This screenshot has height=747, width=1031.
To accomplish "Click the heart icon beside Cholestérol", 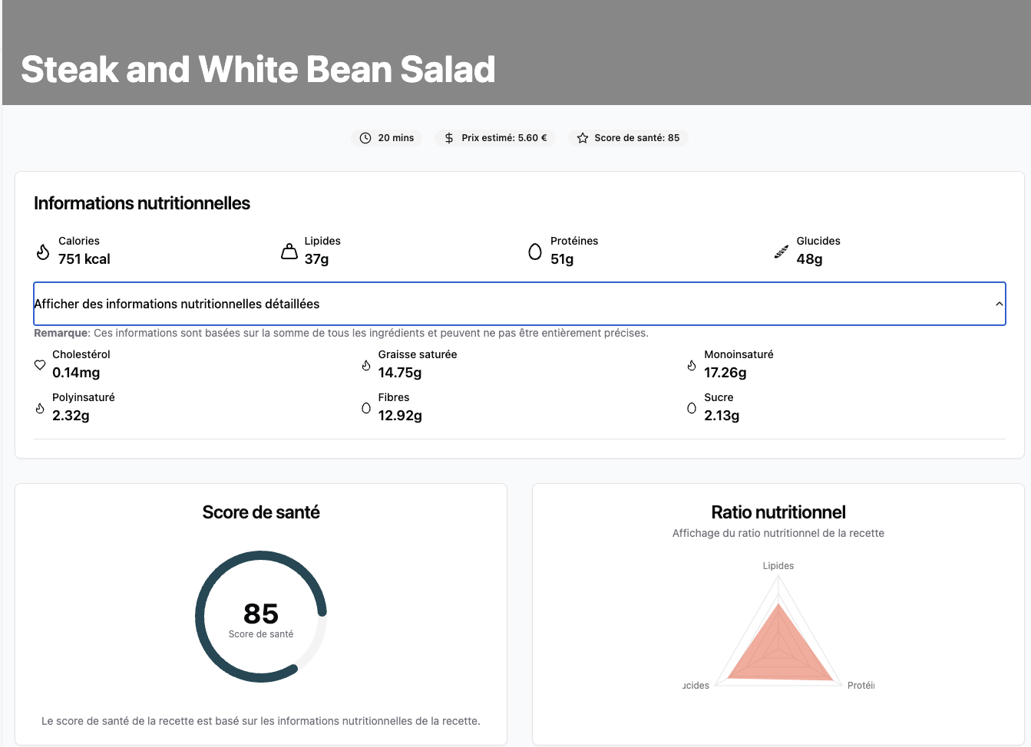I will pyautogui.click(x=40, y=365).
